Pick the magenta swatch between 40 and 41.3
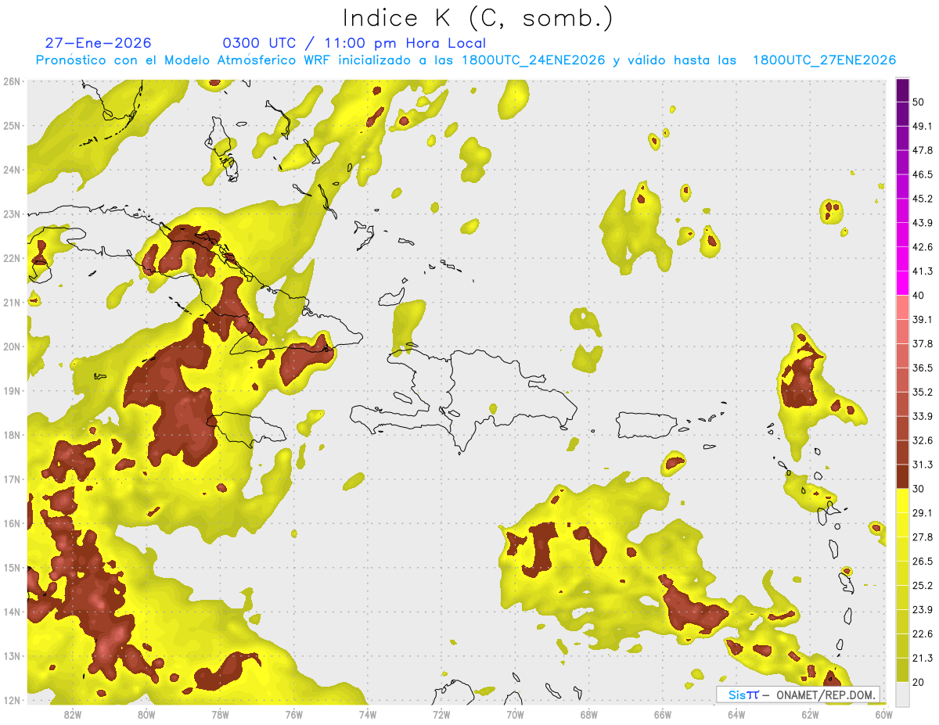 point(903,283)
